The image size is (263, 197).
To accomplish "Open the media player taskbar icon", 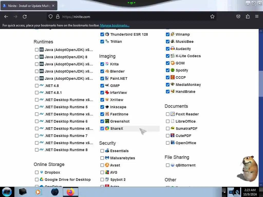I will click(38, 192).
